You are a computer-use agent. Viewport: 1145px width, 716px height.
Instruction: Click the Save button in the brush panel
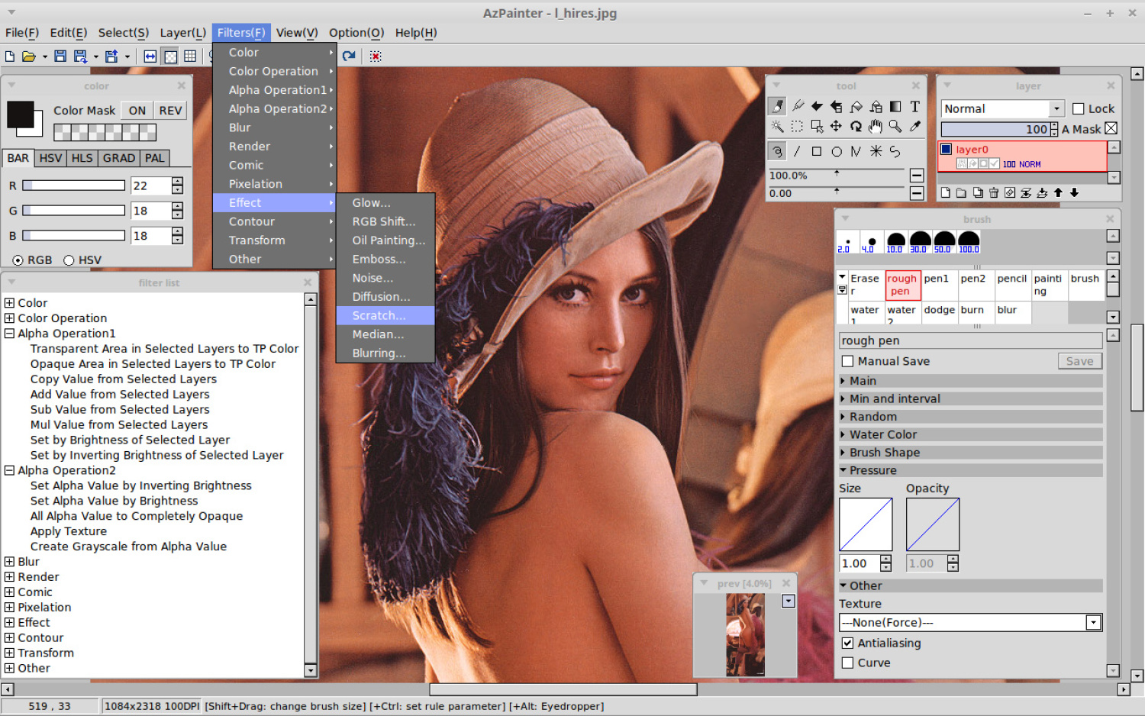[x=1079, y=361]
